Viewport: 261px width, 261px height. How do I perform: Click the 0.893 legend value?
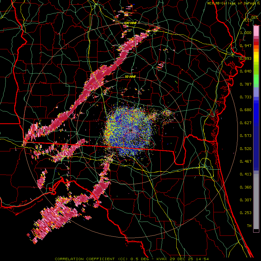pos(246,58)
